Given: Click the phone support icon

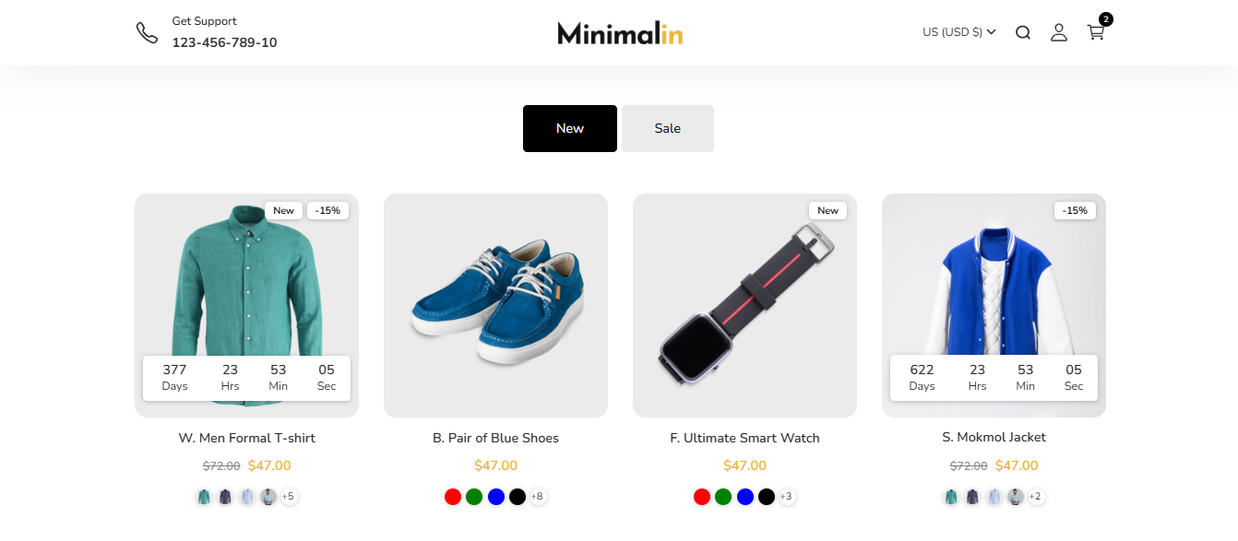Looking at the screenshot, I should [147, 32].
